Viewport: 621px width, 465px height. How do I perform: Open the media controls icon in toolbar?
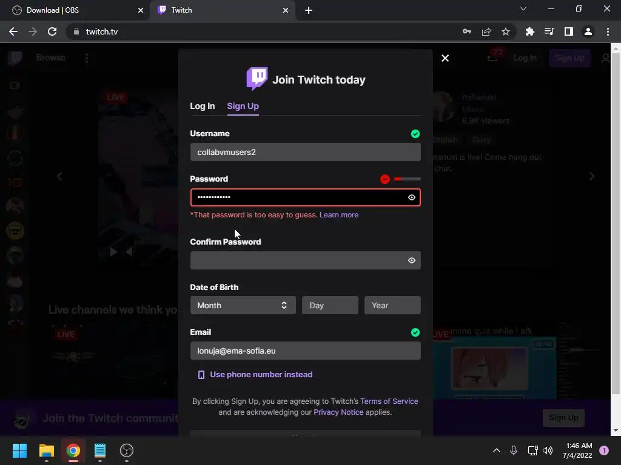[x=549, y=31]
